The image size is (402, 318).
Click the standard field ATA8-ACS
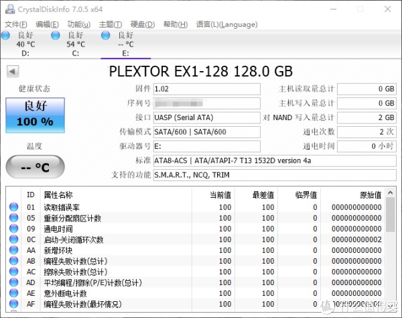pos(275,161)
